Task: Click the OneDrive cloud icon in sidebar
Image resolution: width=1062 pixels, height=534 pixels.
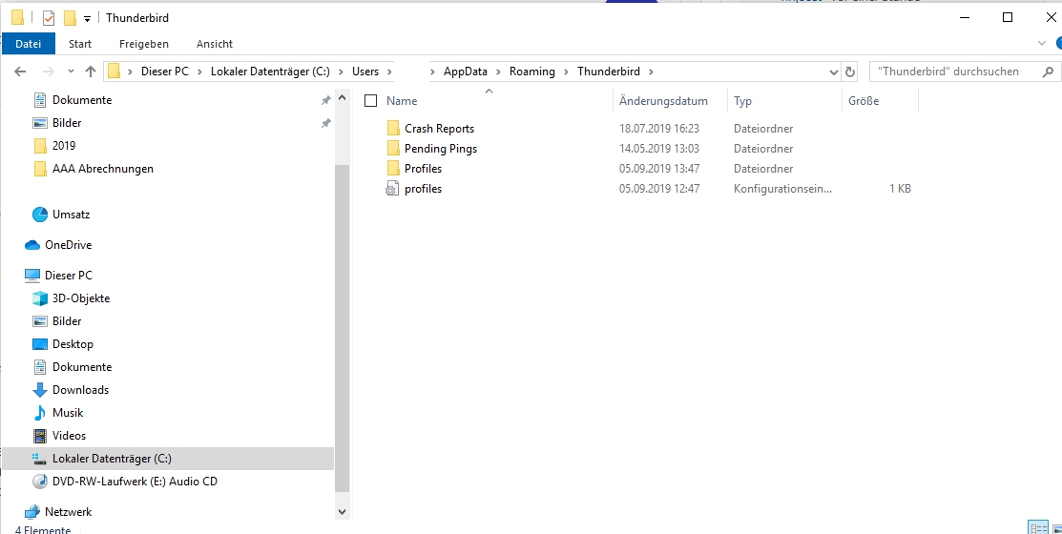Action: 32,245
